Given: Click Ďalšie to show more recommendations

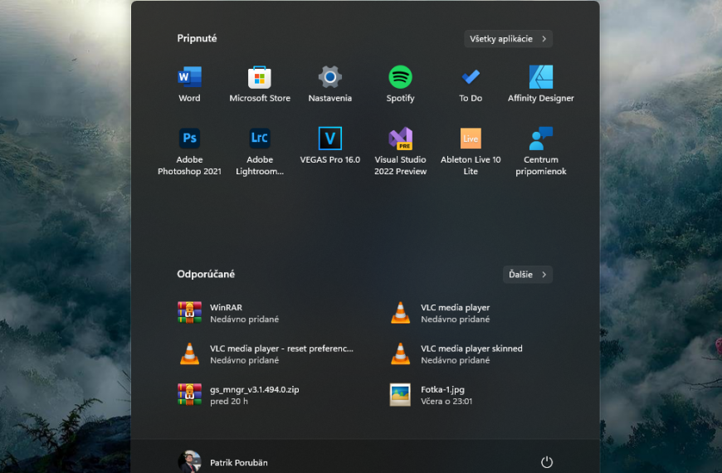Looking at the screenshot, I should (x=527, y=275).
